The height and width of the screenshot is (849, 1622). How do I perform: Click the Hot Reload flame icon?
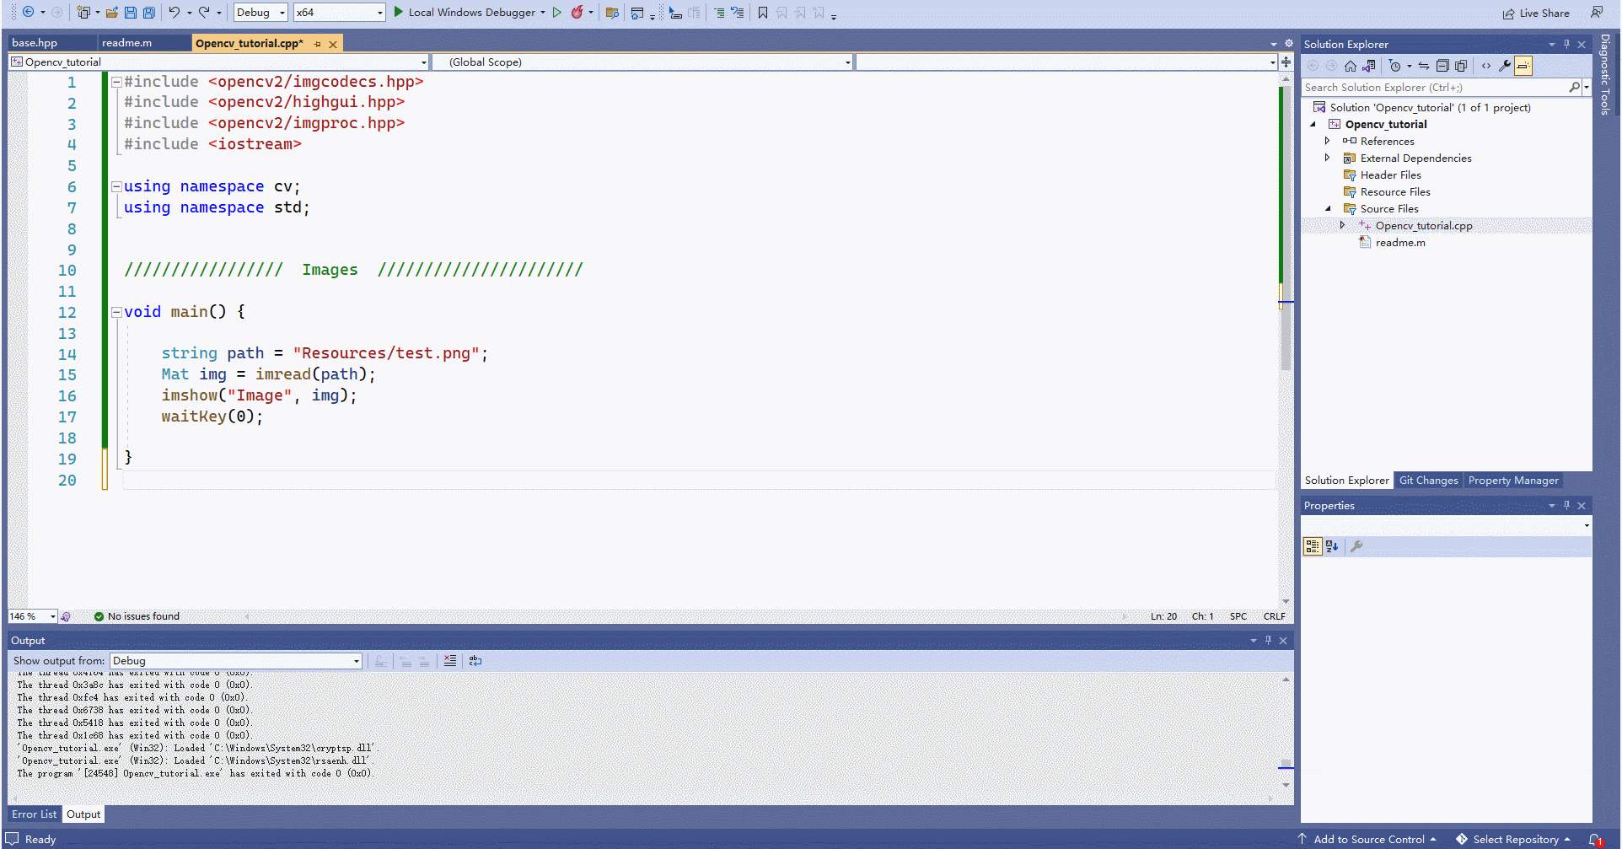[x=577, y=12]
